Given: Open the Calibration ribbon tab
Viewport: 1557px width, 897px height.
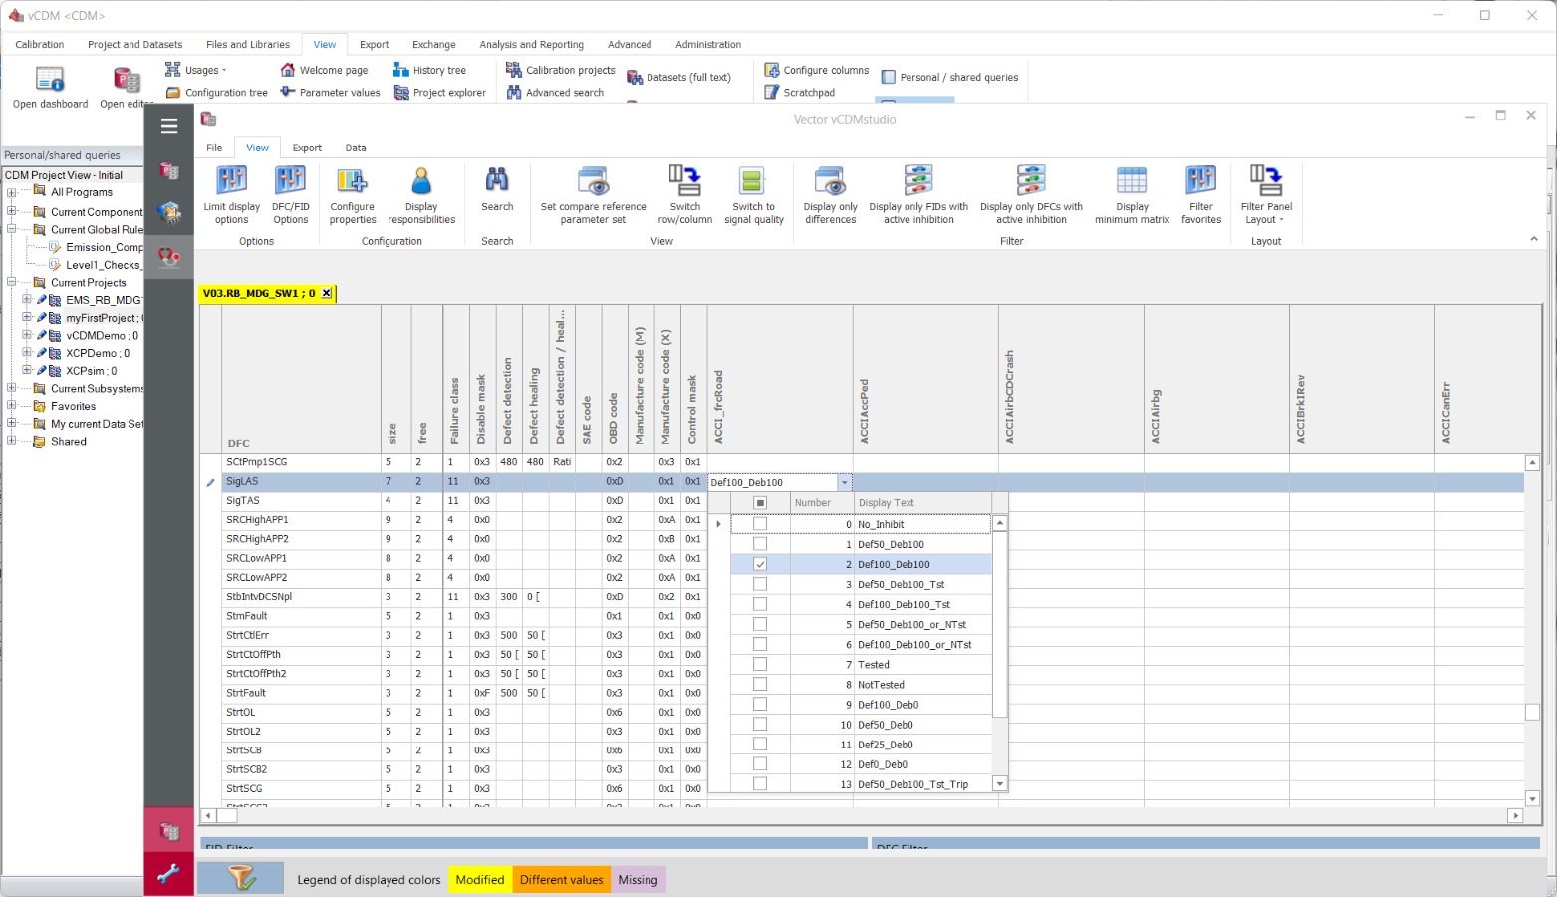Looking at the screenshot, I should tap(40, 44).
